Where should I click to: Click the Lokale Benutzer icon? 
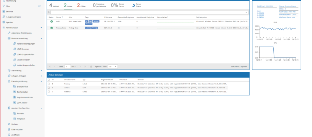15,60
